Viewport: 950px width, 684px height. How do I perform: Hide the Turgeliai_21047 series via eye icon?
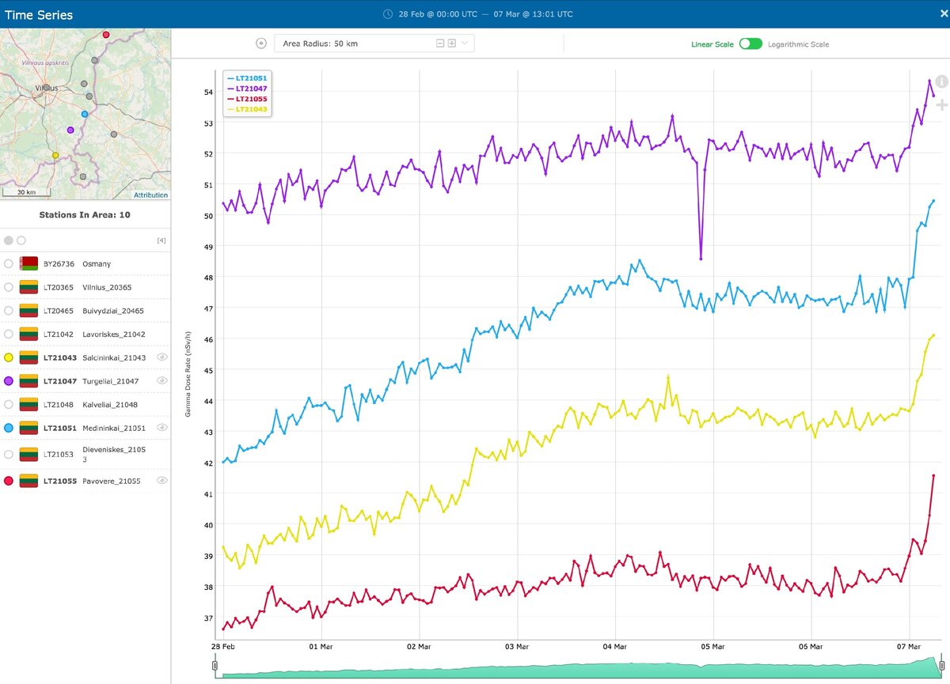point(161,381)
